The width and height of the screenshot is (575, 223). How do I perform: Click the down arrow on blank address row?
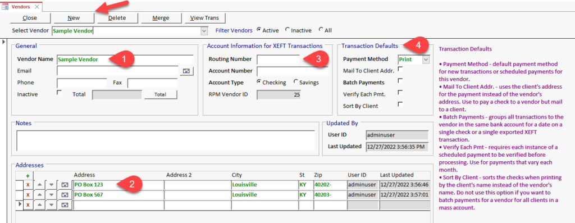[x=52, y=205]
